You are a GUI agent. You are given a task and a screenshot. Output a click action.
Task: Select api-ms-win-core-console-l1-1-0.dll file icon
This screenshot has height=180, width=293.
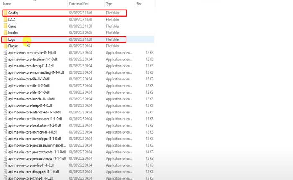click(5, 53)
